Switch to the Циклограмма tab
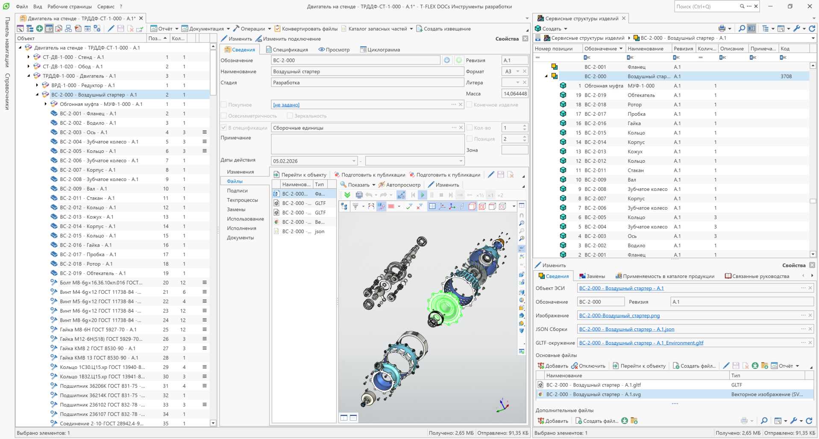The image size is (819, 439). (380, 50)
